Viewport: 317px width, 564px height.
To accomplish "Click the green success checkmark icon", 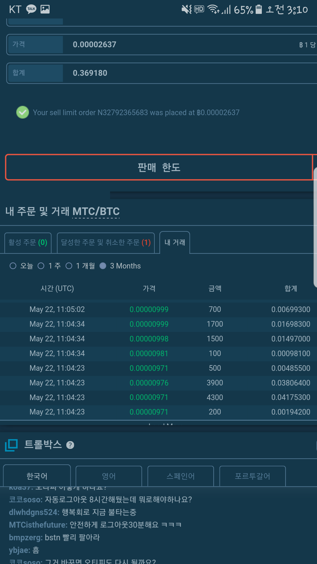I will [23, 112].
